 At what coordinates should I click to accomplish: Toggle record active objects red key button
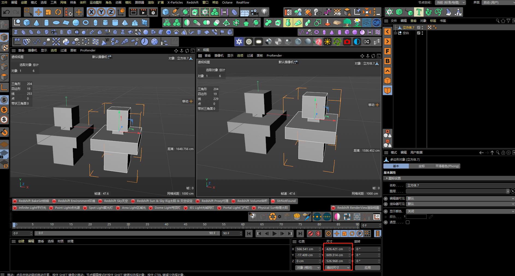click(x=311, y=234)
